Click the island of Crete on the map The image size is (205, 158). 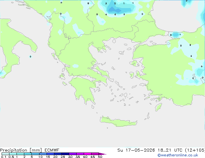tap(118, 121)
